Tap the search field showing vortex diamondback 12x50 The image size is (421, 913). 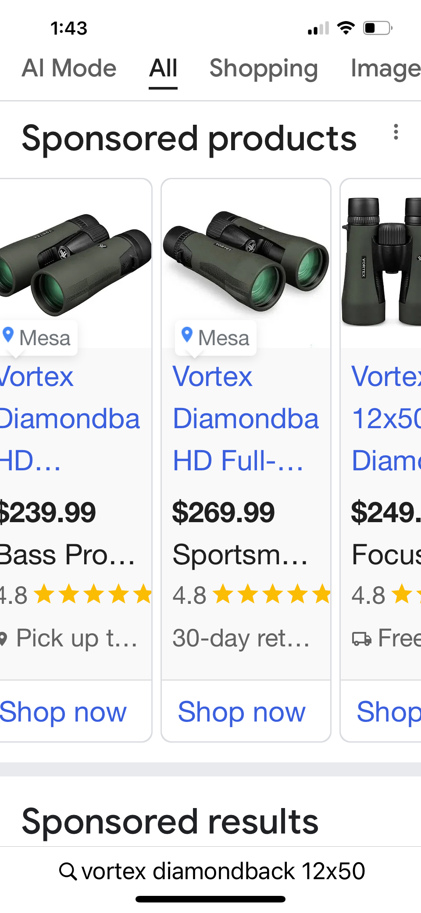pyautogui.click(x=223, y=871)
